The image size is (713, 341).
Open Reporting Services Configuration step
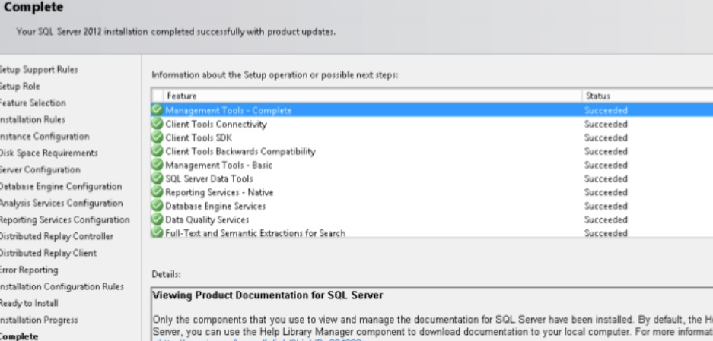coord(65,220)
